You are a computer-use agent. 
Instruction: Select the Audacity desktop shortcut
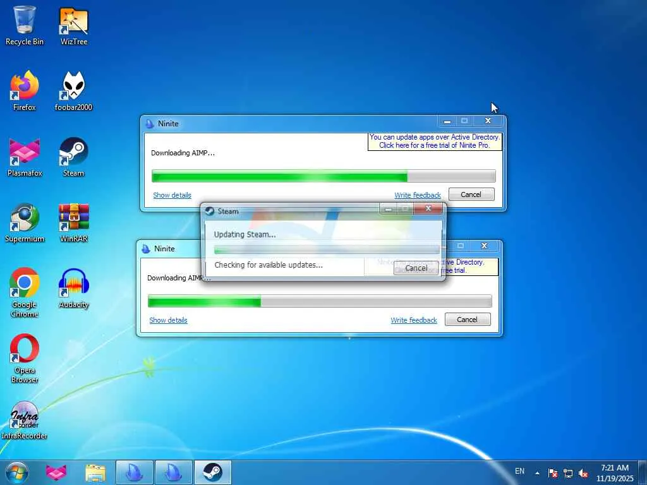[x=73, y=288]
